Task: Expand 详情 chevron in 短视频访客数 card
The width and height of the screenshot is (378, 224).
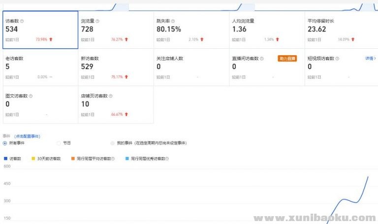Action: [x=370, y=58]
